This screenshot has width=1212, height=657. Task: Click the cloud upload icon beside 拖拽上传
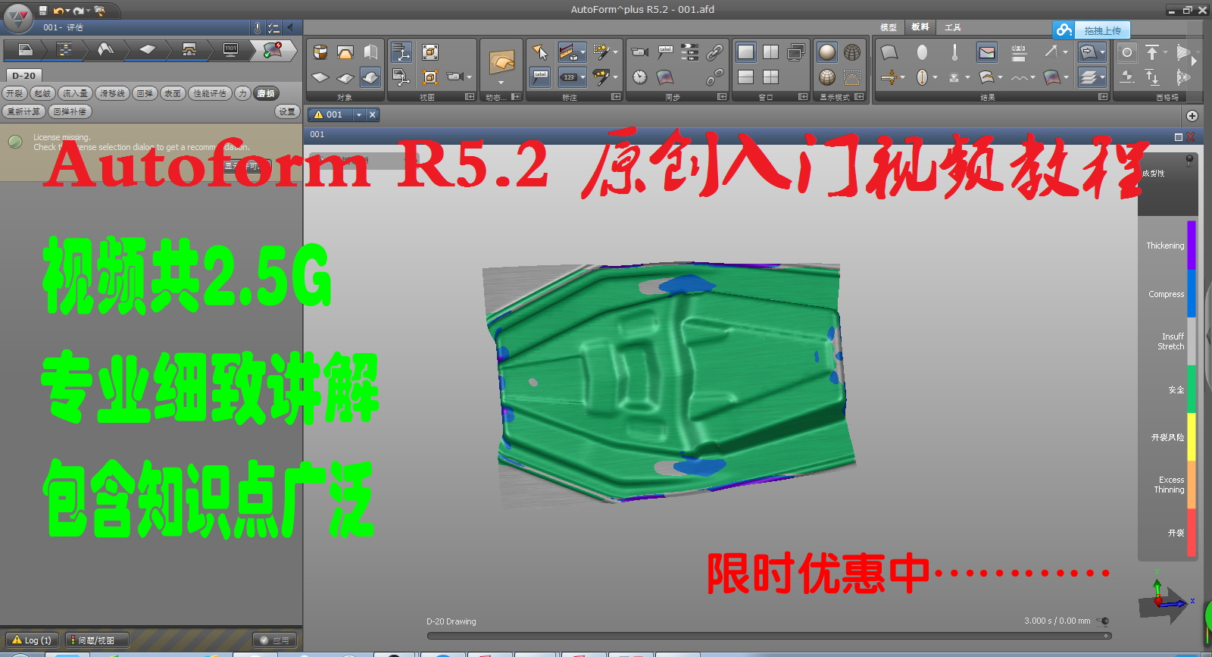click(x=1064, y=30)
